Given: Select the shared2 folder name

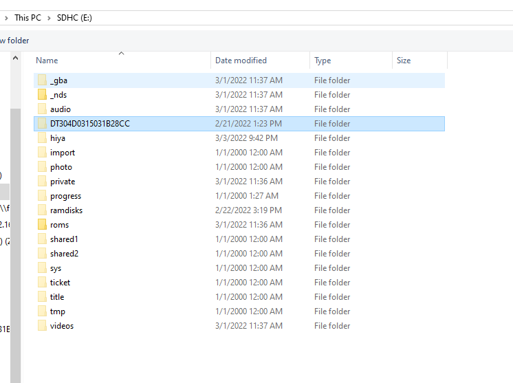Looking at the screenshot, I should tap(64, 254).
